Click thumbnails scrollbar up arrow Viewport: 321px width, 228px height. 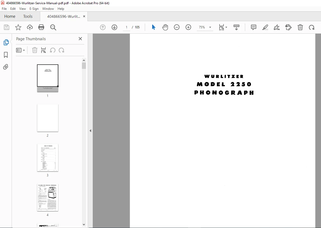pyautogui.click(x=84, y=60)
